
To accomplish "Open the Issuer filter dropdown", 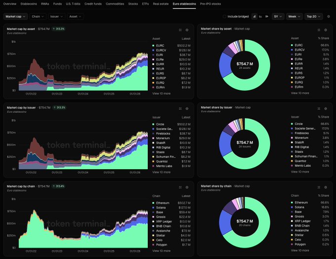I will (56, 16).
